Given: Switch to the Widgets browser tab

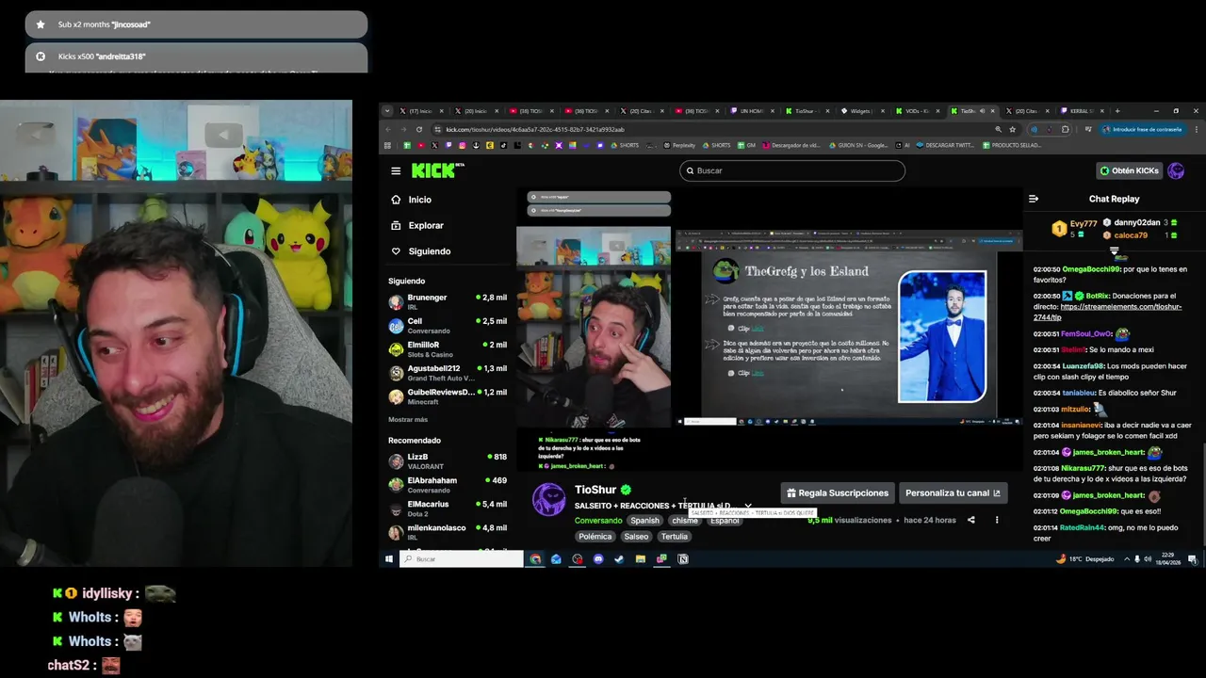Looking at the screenshot, I should click(863, 110).
